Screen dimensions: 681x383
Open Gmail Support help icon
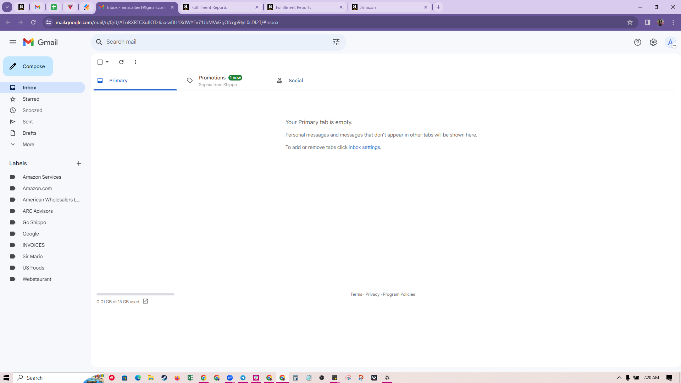pos(638,42)
